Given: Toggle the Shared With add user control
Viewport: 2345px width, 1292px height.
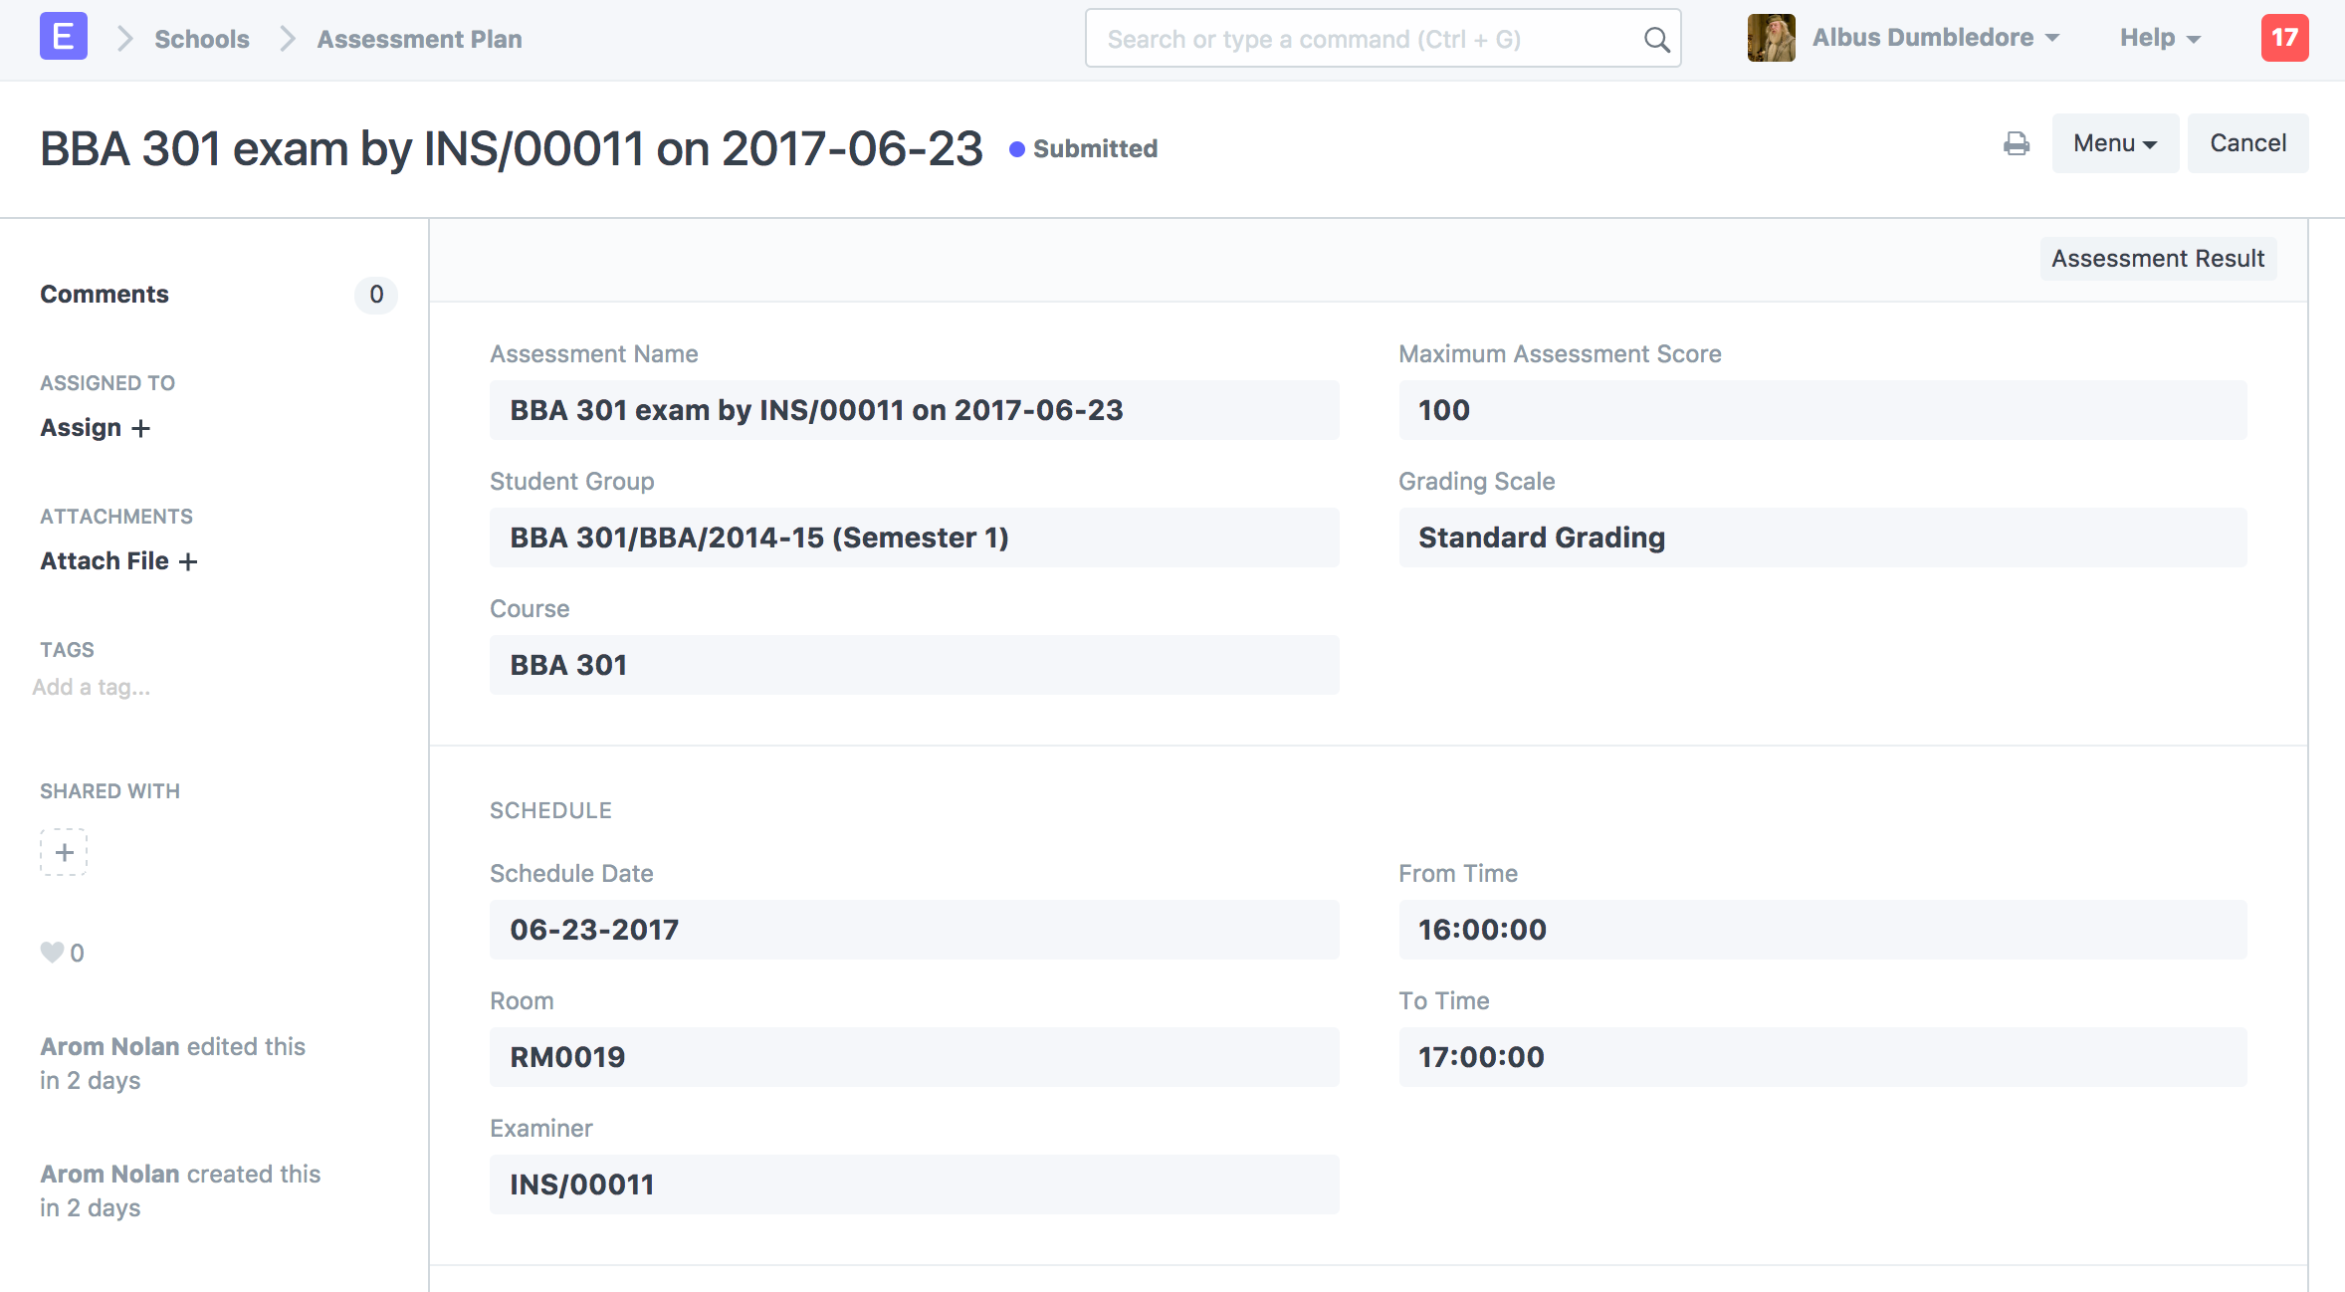Looking at the screenshot, I should point(62,850).
